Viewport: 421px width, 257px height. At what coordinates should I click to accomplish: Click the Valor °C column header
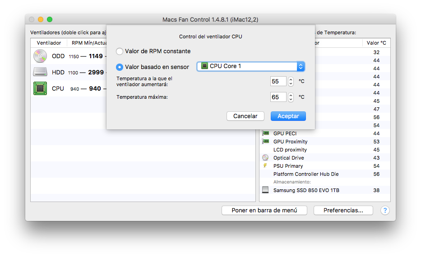[376, 43]
